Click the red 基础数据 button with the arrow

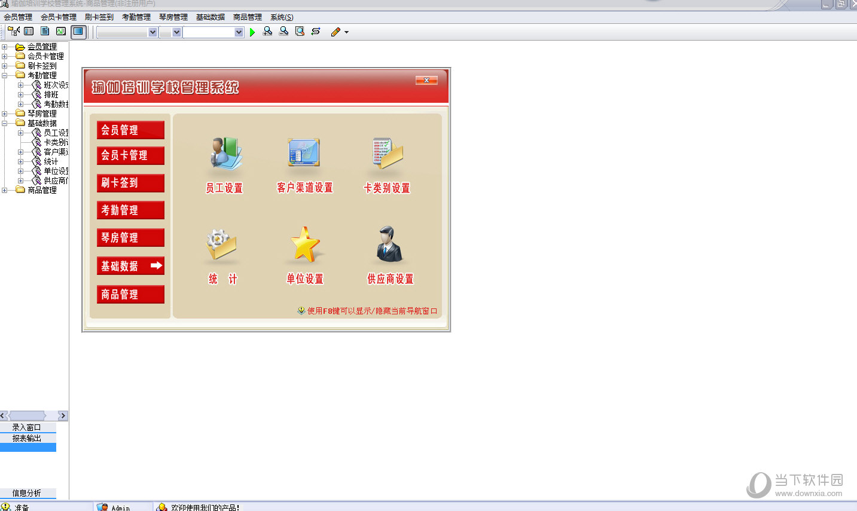click(130, 266)
